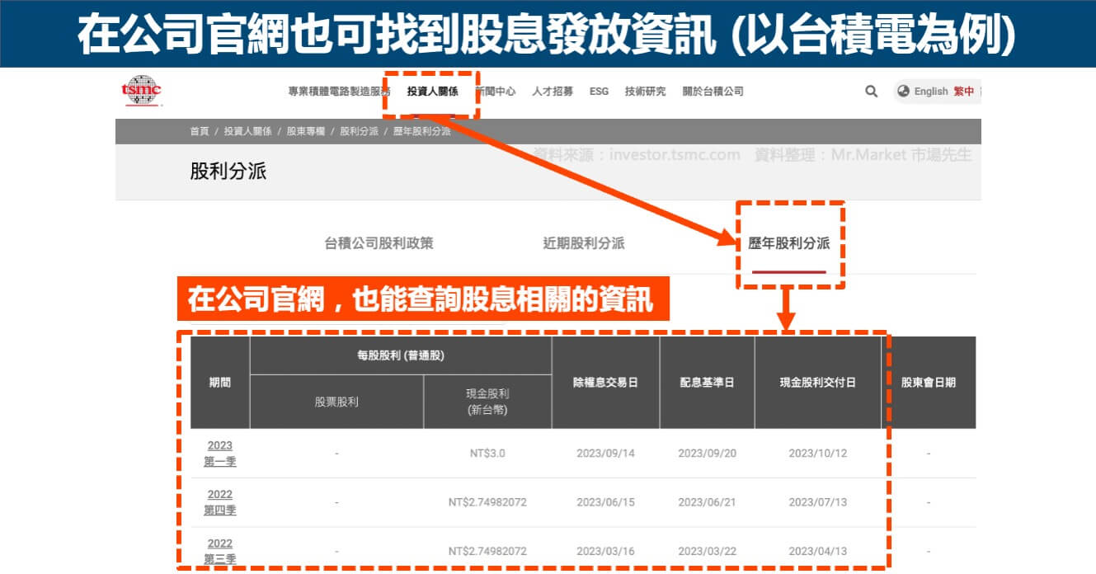This screenshot has height=574, width=1096.
Task: Select NT$3.0 cash dividend cell
Action: click(x=487, y=454)
